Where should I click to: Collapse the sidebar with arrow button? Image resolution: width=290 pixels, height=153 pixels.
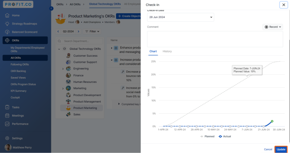click(51, 8)
